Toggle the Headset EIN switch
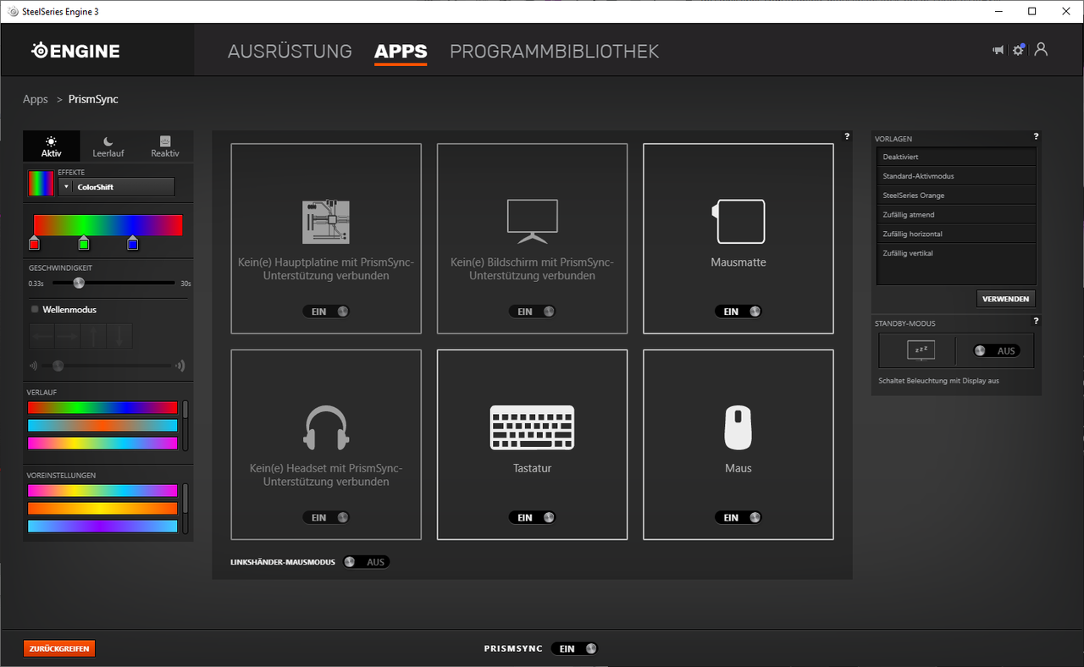Screen dimensions: 1084x667 click(x=326, y=517)
